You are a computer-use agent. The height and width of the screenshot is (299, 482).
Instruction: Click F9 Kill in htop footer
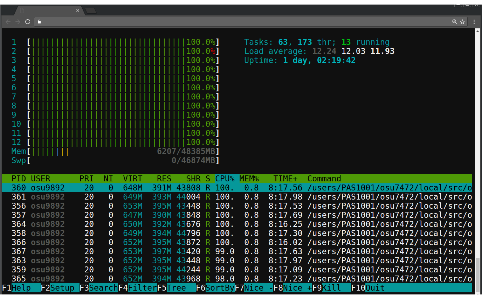pos(332,288)
